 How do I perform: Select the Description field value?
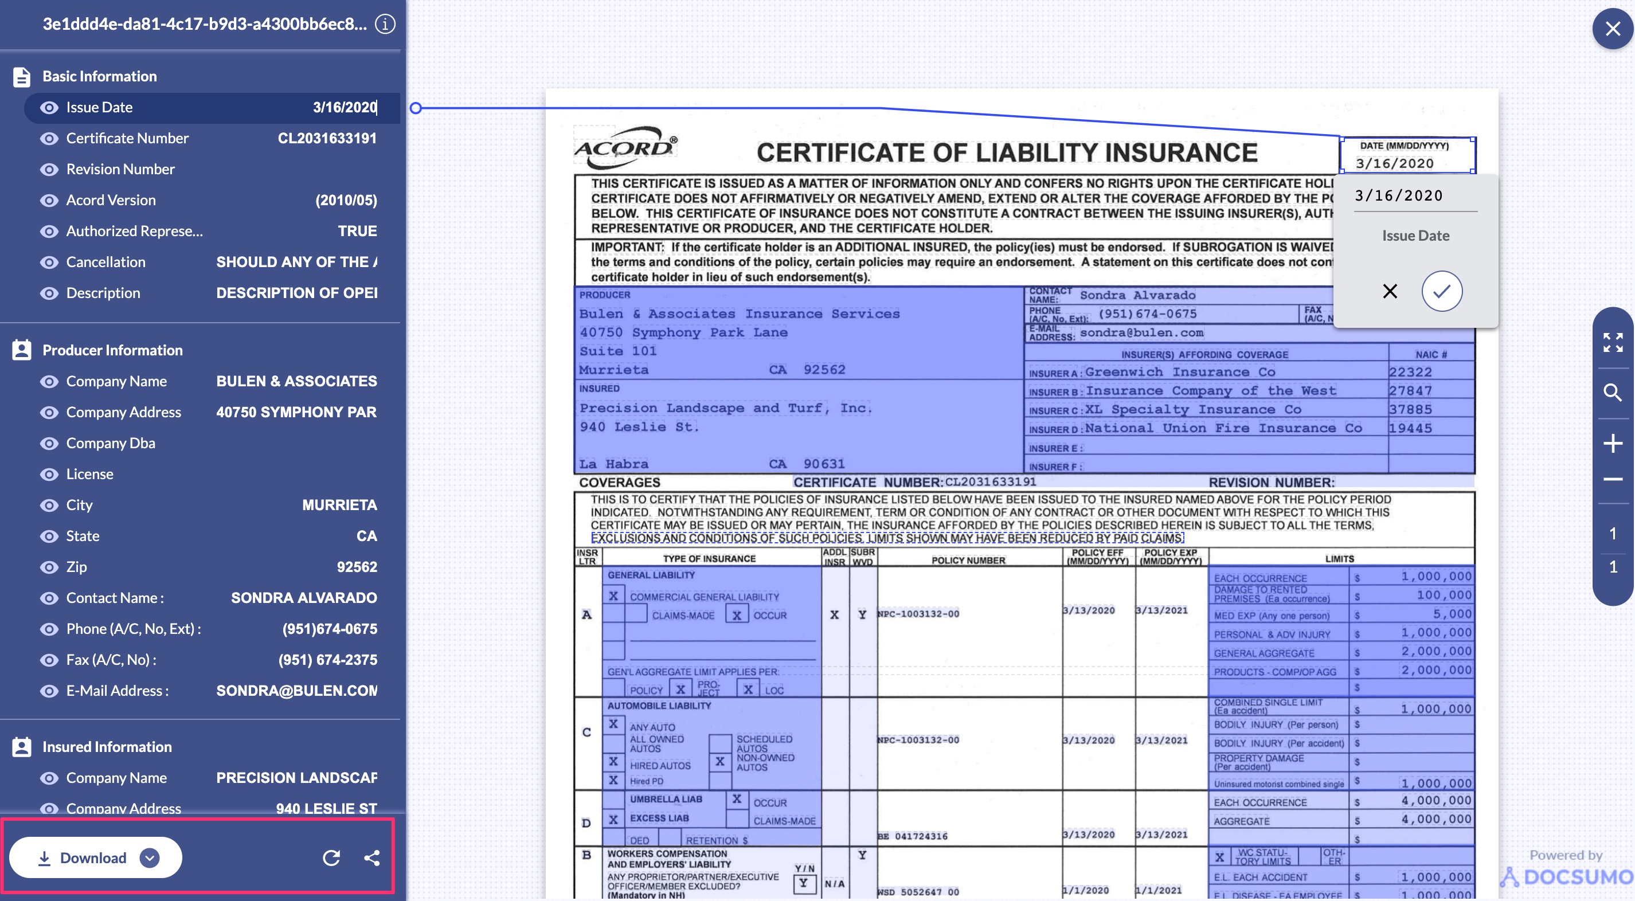pos(296,293)
